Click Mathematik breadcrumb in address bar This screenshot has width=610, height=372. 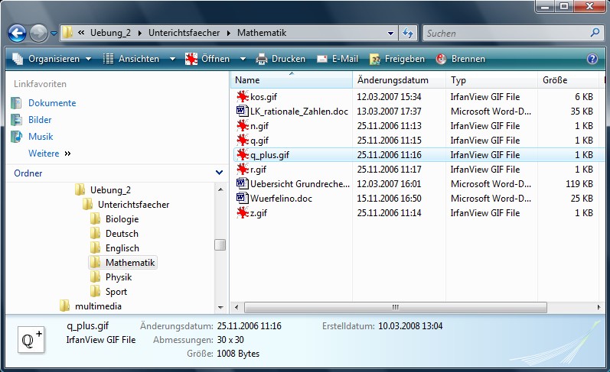pyautogui.click(x=262, y=33)
